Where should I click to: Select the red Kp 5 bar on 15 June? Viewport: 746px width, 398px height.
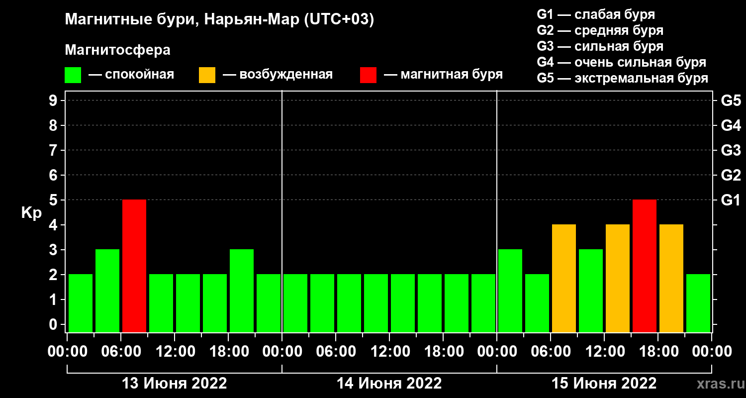coord(645,266)
